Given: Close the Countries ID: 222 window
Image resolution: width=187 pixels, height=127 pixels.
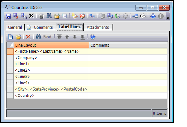Looking at the screenshot, I should [x=164, y=8].
